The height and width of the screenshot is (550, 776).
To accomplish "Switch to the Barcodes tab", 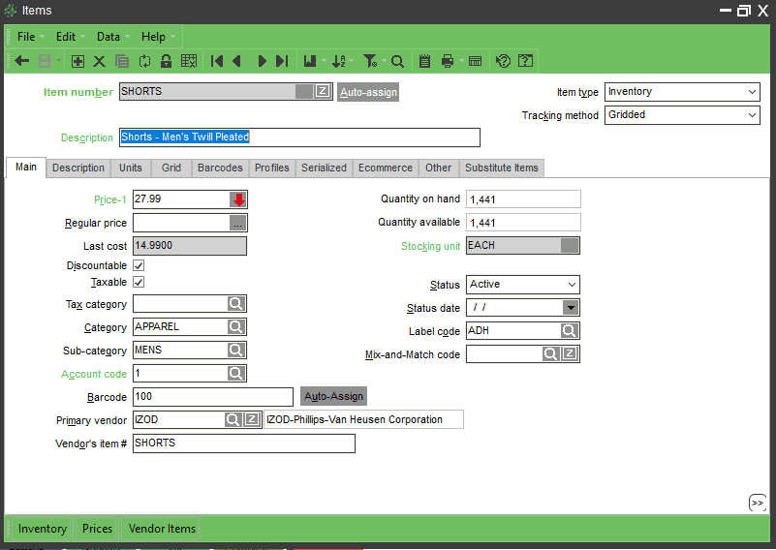I will coord(220,168).
